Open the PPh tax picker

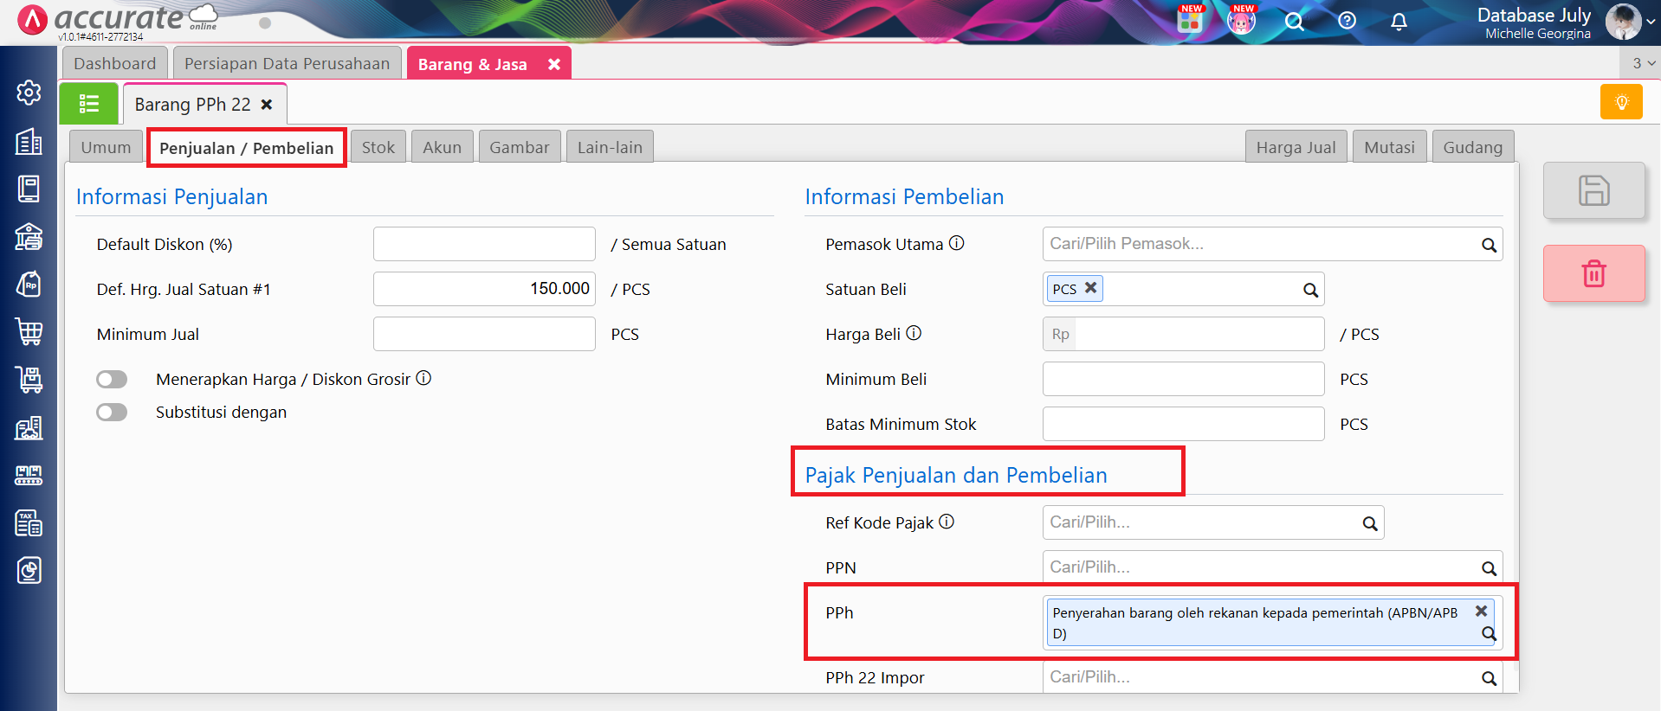pyautogui.click(x=1272, y=623)
